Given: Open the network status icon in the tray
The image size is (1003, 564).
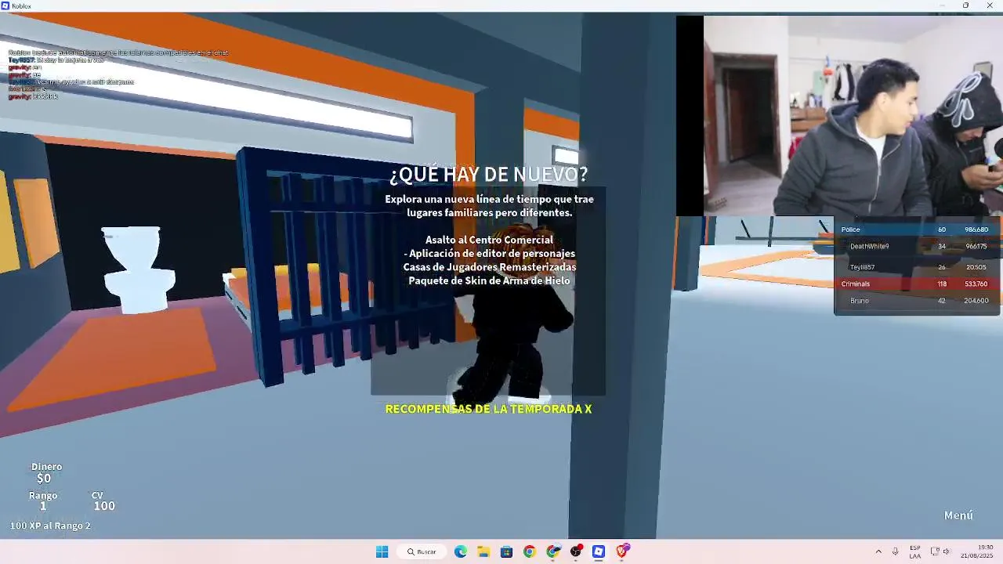Looking at the screenshot, I should pos(934,551).
